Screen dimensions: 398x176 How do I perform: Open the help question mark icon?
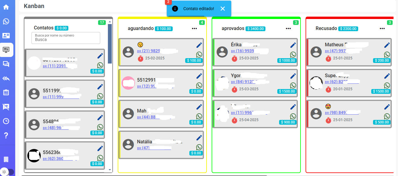(x=6, y=136)
